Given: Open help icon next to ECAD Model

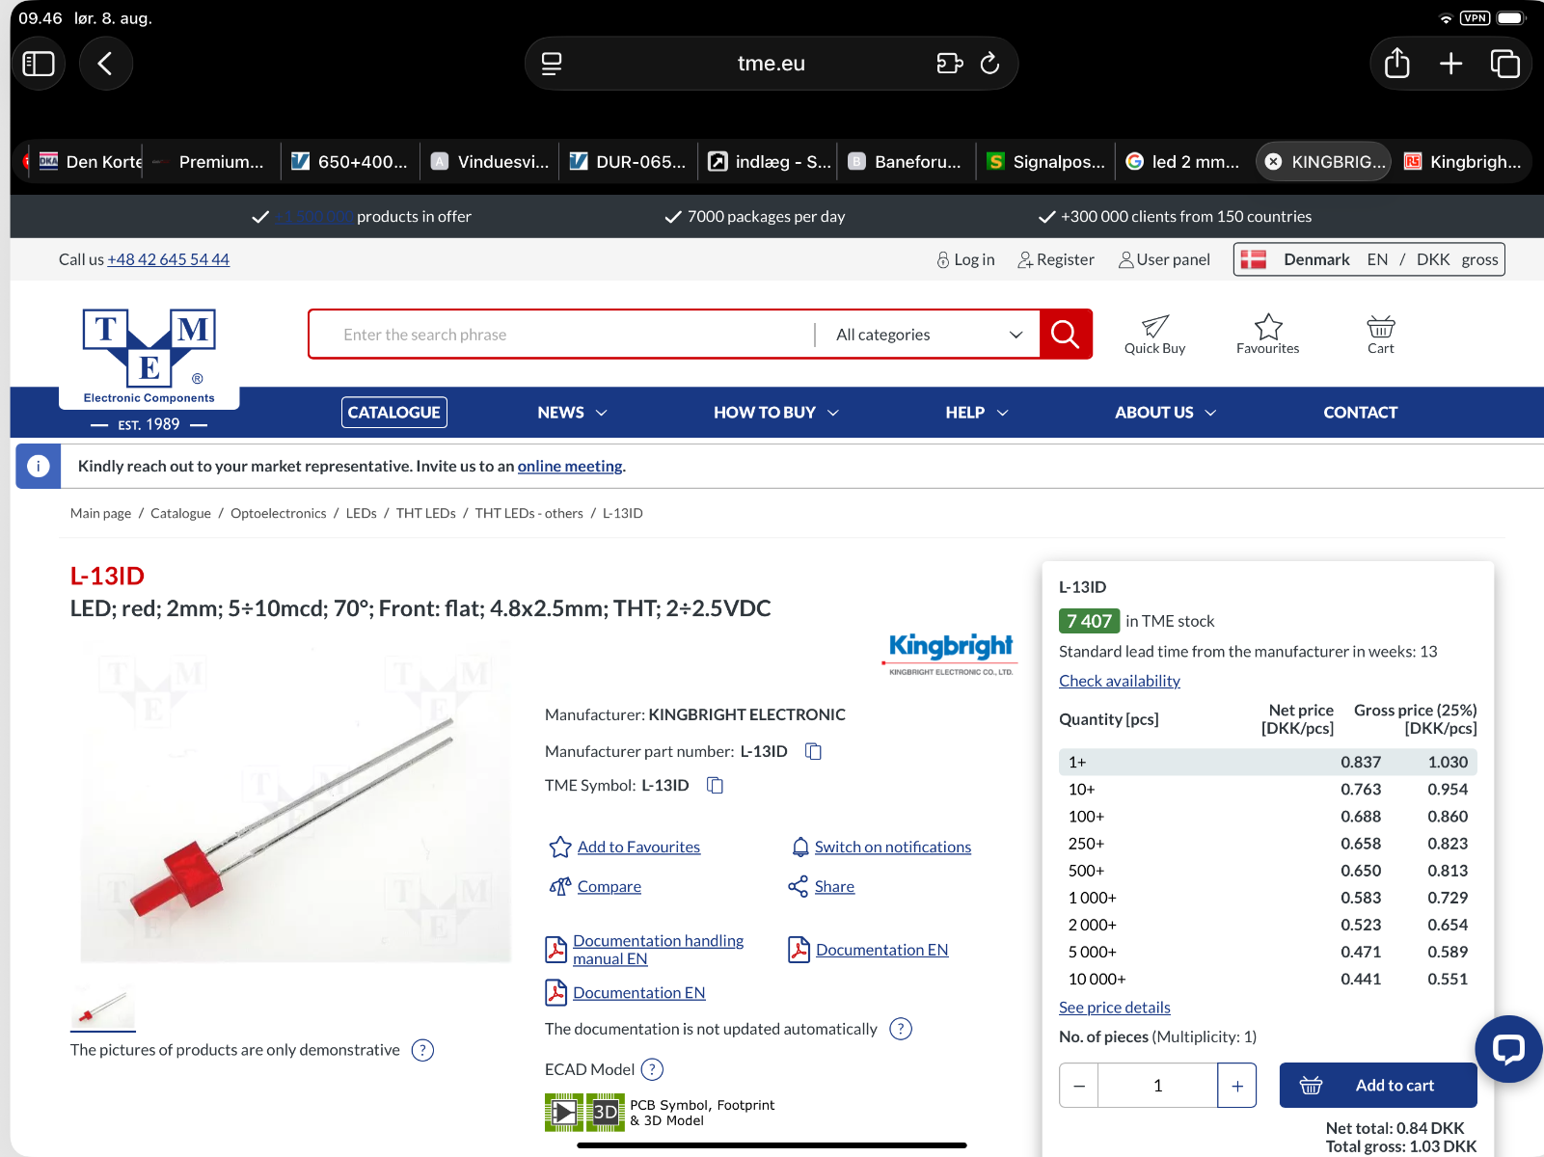Looking at the screenshot, I should pyautogui.click(x=652, y=1069).
